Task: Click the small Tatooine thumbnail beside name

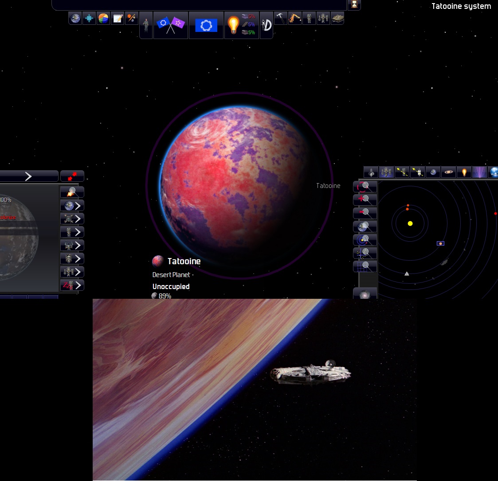Action: (x=157, y=261)
